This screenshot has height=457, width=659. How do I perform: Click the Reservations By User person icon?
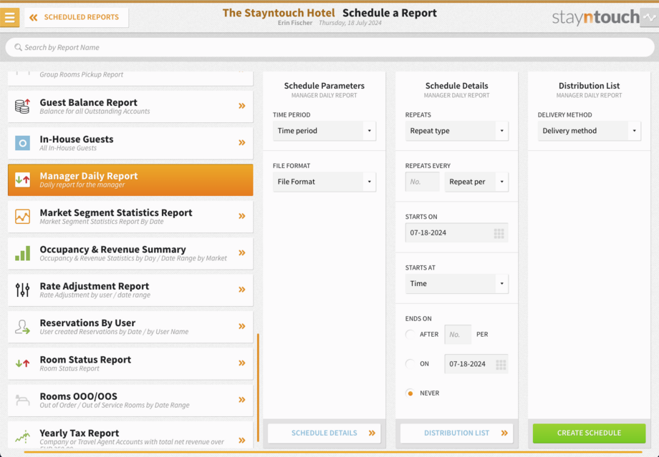23,327
